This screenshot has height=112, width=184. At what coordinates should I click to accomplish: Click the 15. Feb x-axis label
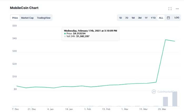(x=106, y=109)
